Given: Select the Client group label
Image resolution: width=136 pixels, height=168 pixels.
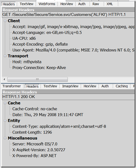Looking at the screenshot, I should click(x=14, y=21).
